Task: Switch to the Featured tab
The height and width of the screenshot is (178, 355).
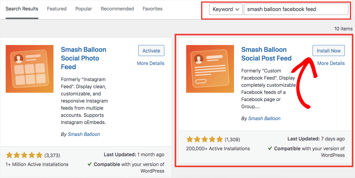Action: click(x=56, y=9)
